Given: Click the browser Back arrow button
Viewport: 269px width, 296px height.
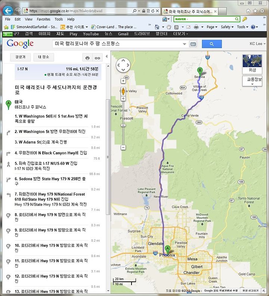Looking at the screenshot, I should [x=8, y=10].
